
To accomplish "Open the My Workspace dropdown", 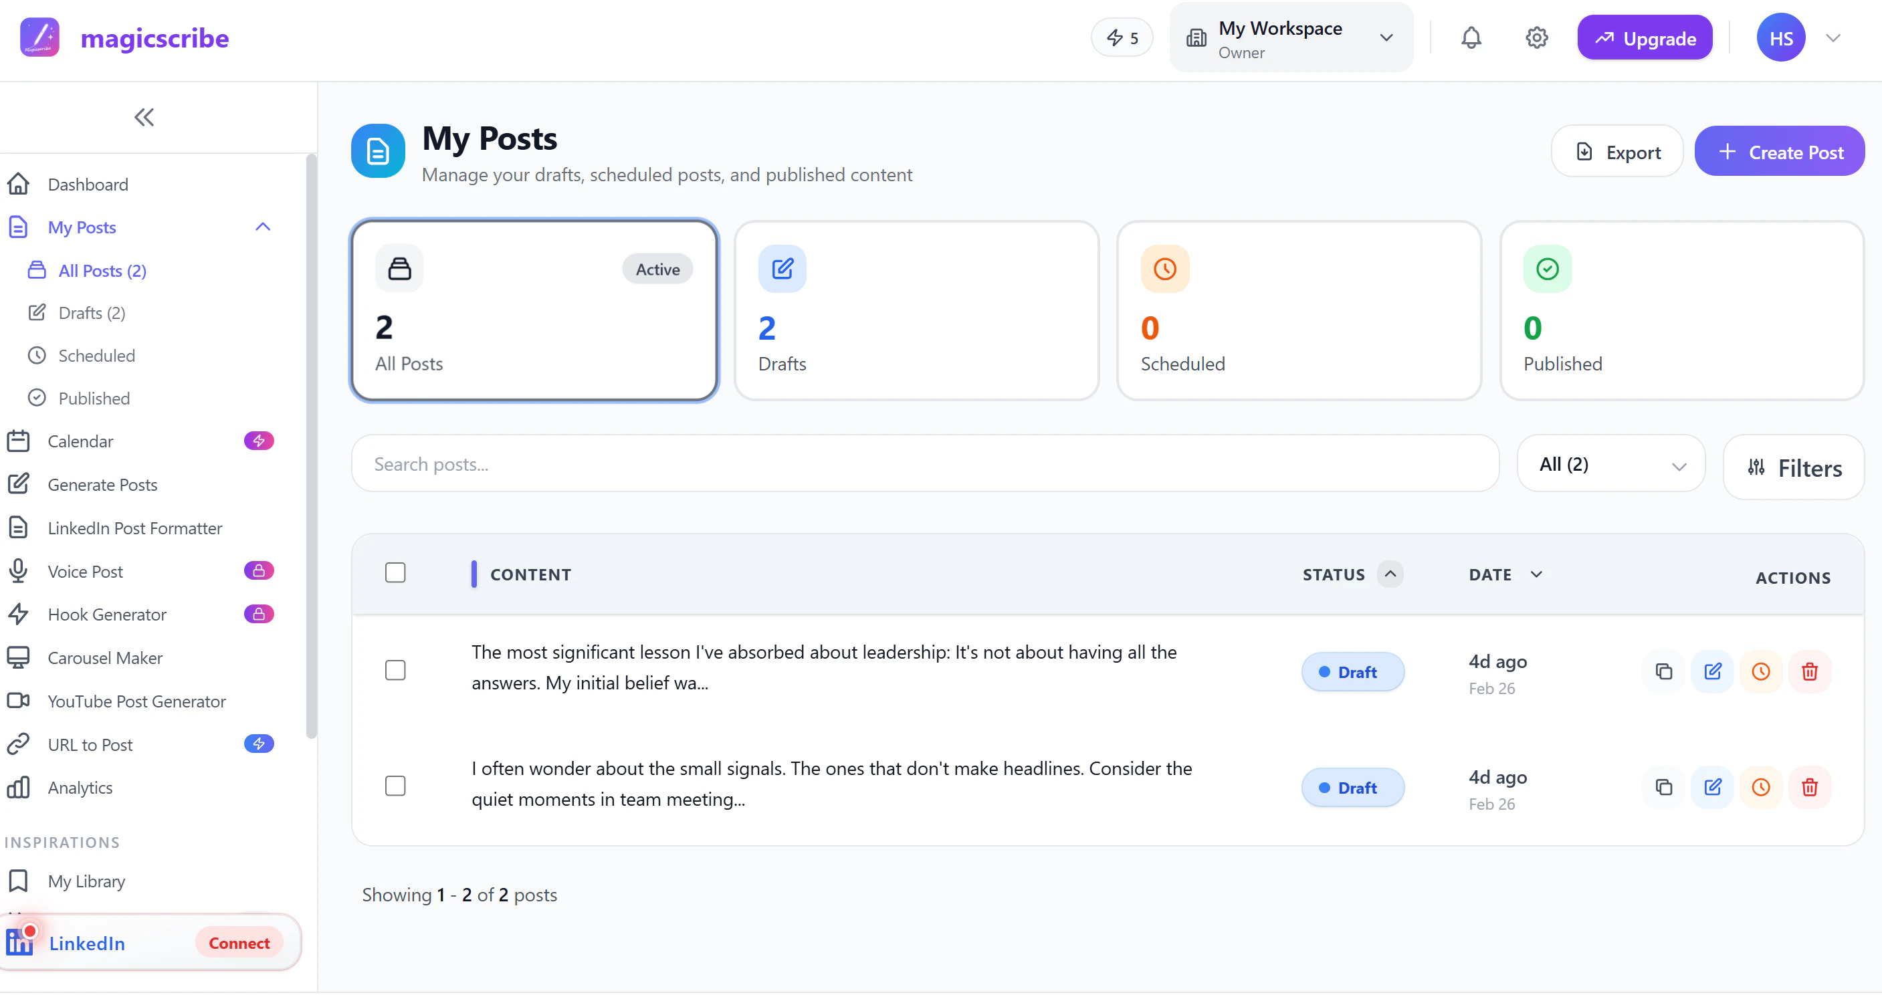I will coord(1291,38).
